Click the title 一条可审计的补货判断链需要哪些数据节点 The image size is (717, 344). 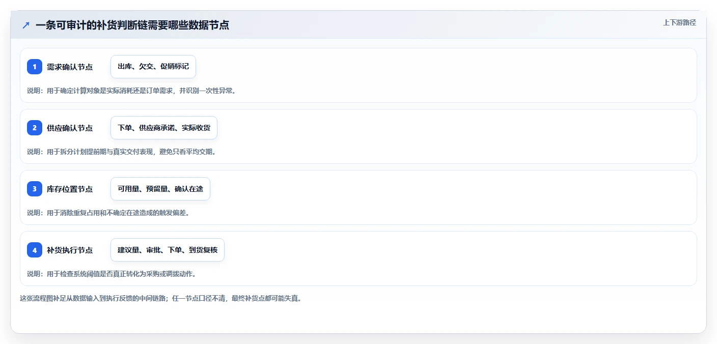[132, 25]
